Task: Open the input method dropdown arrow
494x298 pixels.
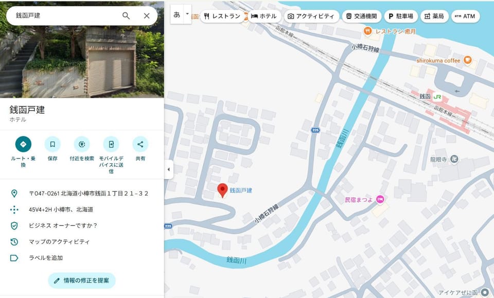Action: click(x=187, y=14)
